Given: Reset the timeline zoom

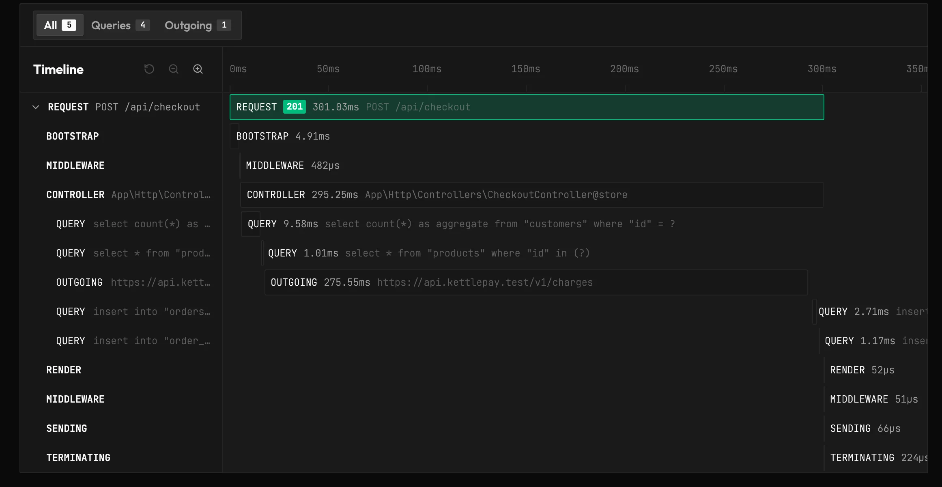Looking at the screenshot, I should (x=149, y=69).
